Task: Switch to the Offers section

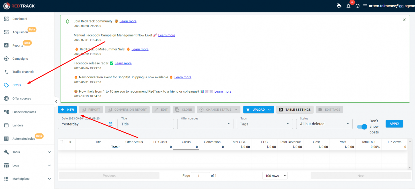Action: click(x=16, y=85)
